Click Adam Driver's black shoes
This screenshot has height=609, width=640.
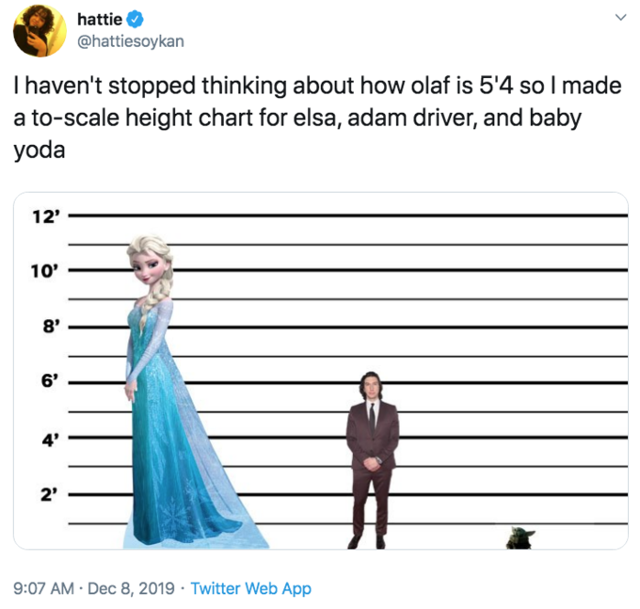[x=366, y=541]
